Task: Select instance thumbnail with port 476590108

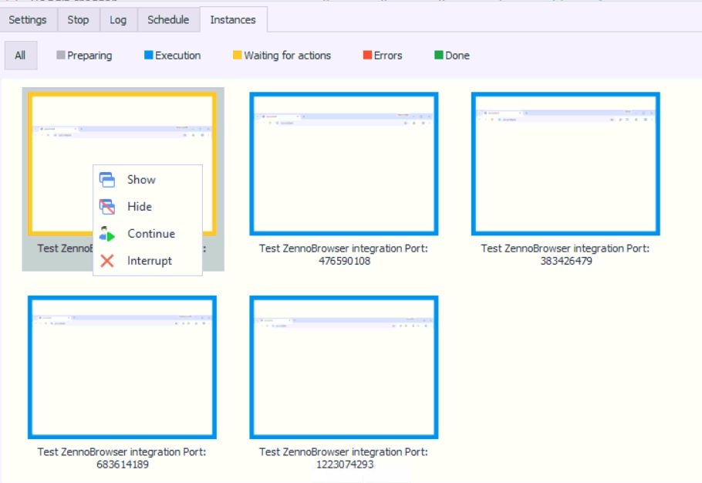Action: pos(344,164)
